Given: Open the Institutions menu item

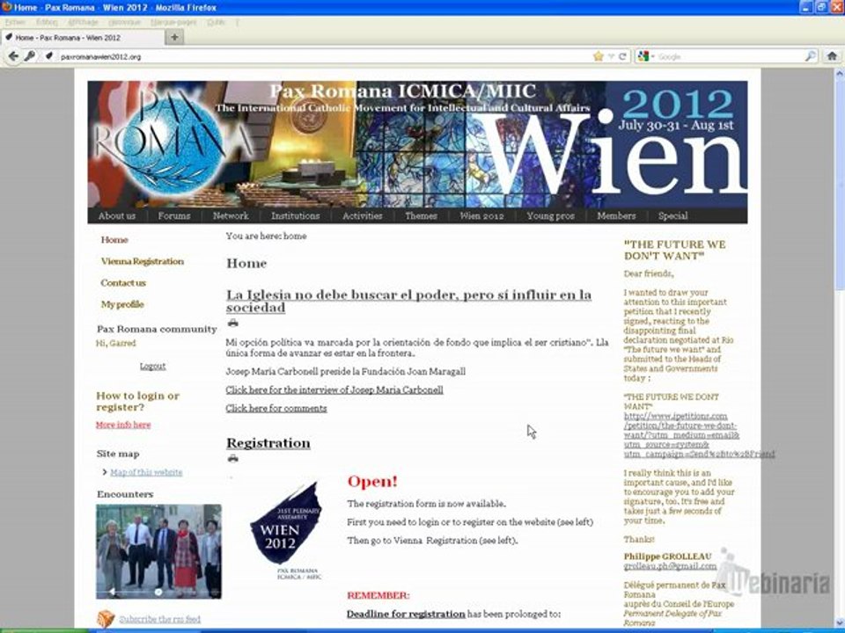Looking at the screenshot, I should click(x=296, y=216).
